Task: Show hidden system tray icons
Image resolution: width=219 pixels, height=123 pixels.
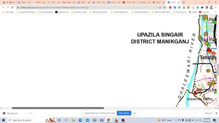Action: [x=176, y=120]
